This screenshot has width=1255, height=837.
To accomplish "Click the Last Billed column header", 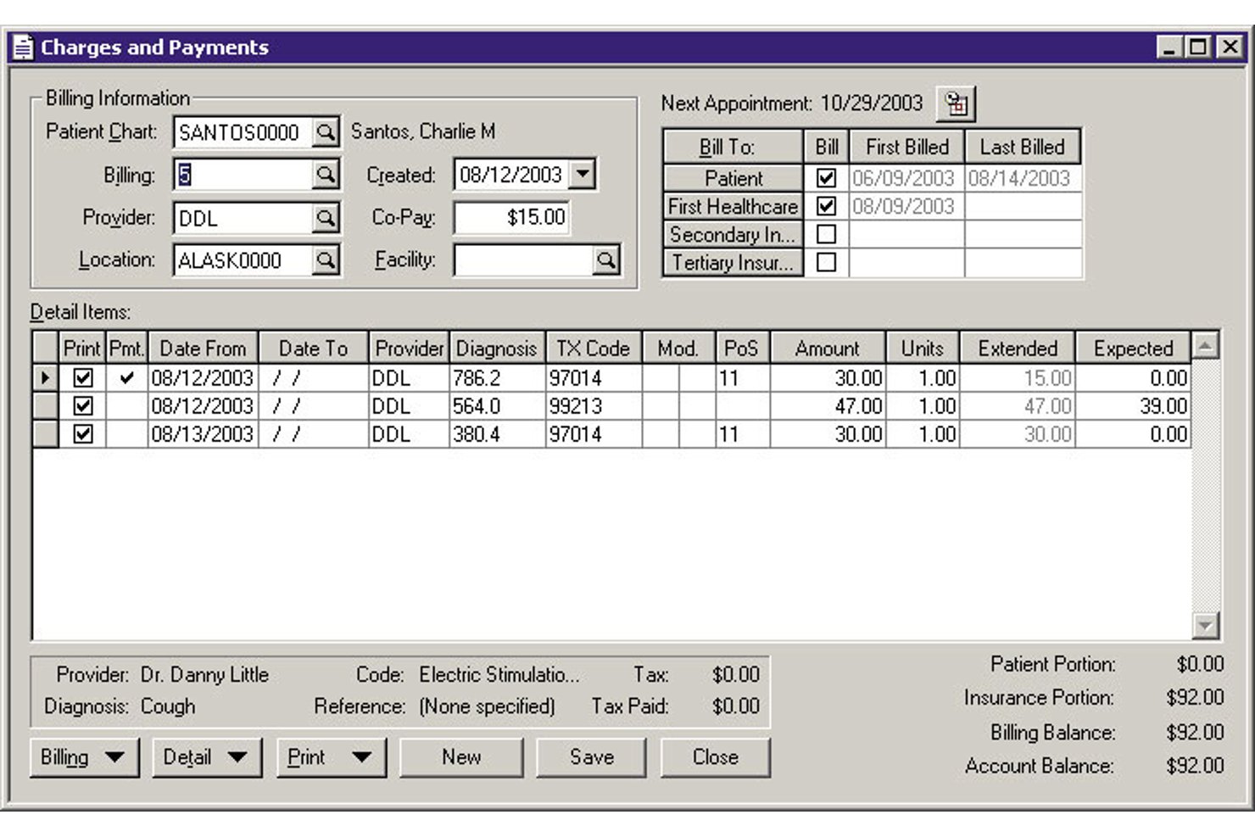I will click(x=1022, y=147).
